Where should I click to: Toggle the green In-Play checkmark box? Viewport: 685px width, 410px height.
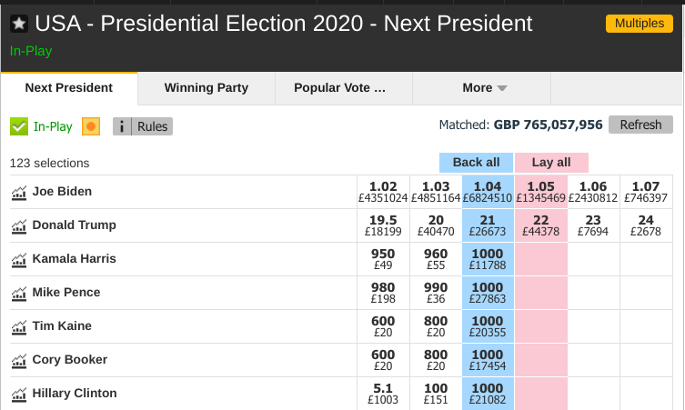(19, 126)
